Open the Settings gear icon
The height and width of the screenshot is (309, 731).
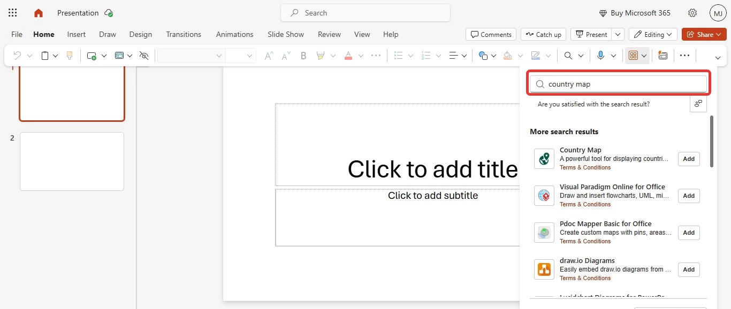[x=692, y=13]
